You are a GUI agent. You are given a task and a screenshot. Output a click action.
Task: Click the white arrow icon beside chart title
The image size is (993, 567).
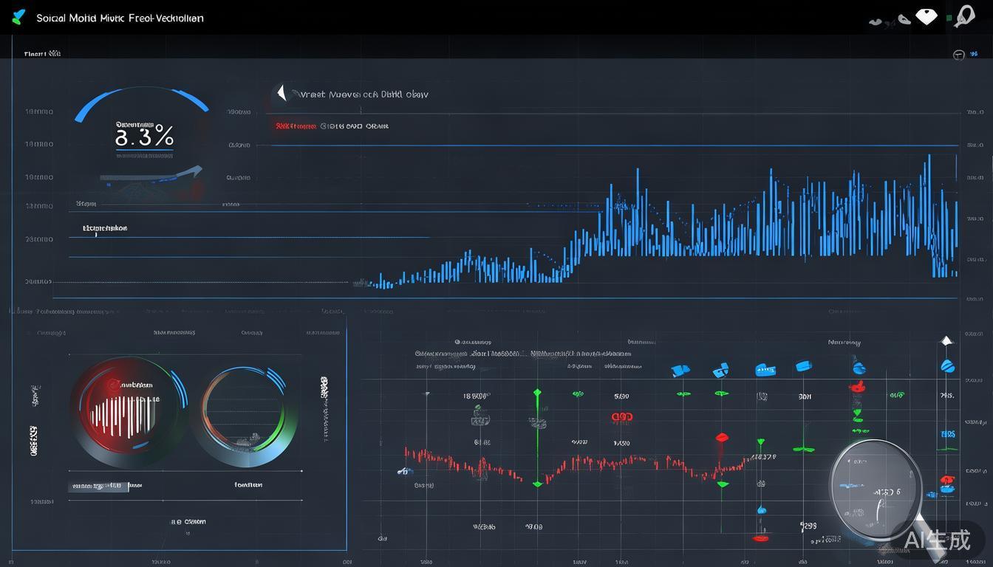point(281,93)
